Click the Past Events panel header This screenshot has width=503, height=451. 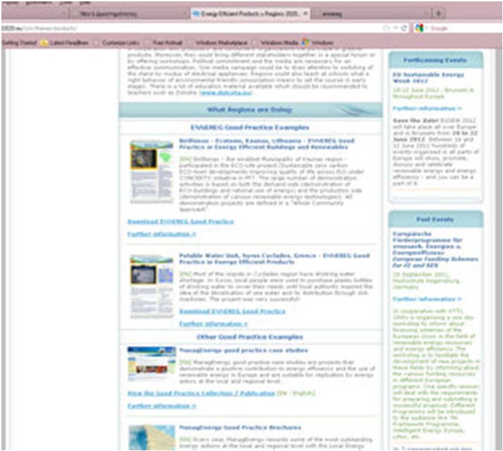pos(435,219)
